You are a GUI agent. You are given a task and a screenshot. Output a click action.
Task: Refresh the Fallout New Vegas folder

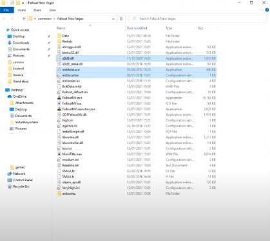pos(121,19)
